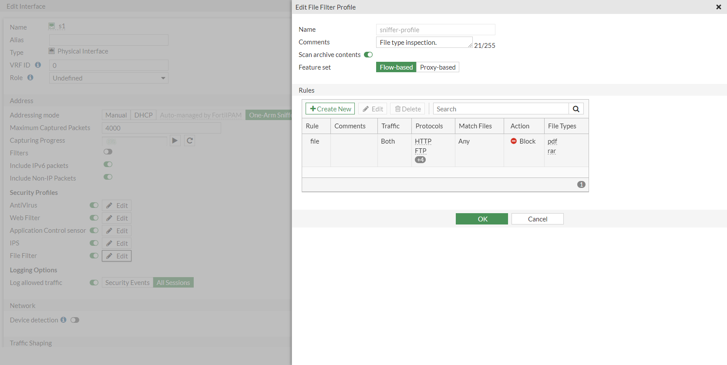Select the rule row named file

[x=445, y=151]
